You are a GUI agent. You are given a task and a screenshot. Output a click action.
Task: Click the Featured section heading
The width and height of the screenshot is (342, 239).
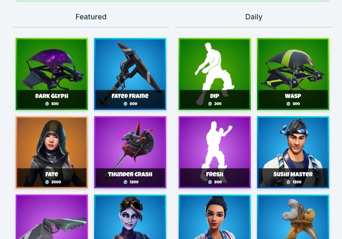point(91,17)
